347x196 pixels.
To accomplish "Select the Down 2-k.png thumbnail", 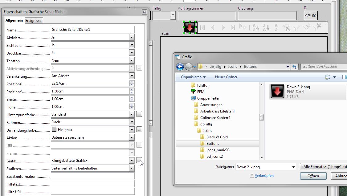I will click(x=277, y=92).
